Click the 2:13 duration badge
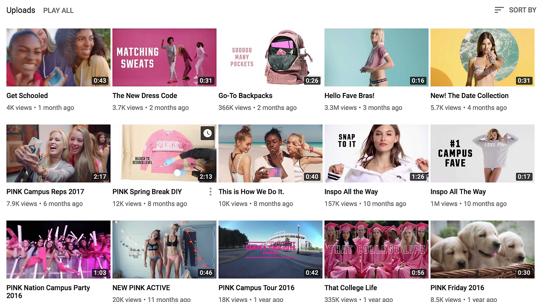This screenshot has height=302, width=538. point(206,177)
